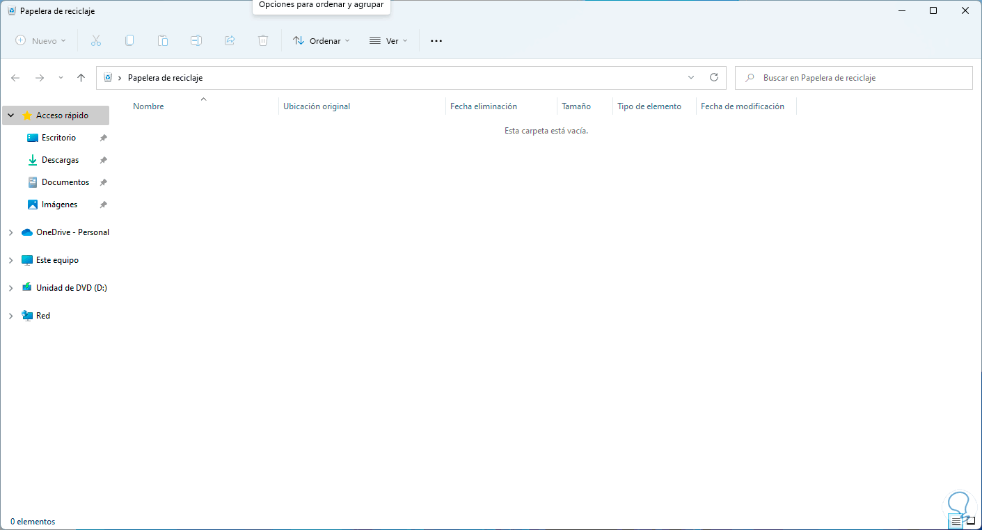Click the Paste clipboard icon
Image resolution: width=982 pixels, height=530 pixels.
pos(163,41)
